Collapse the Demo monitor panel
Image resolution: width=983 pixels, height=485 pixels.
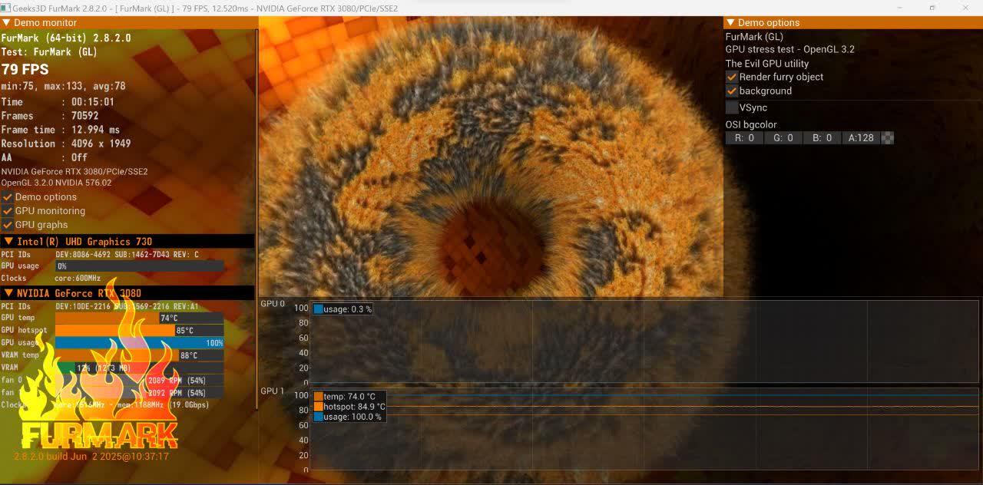pyautogui.click(x=6, y=23)
